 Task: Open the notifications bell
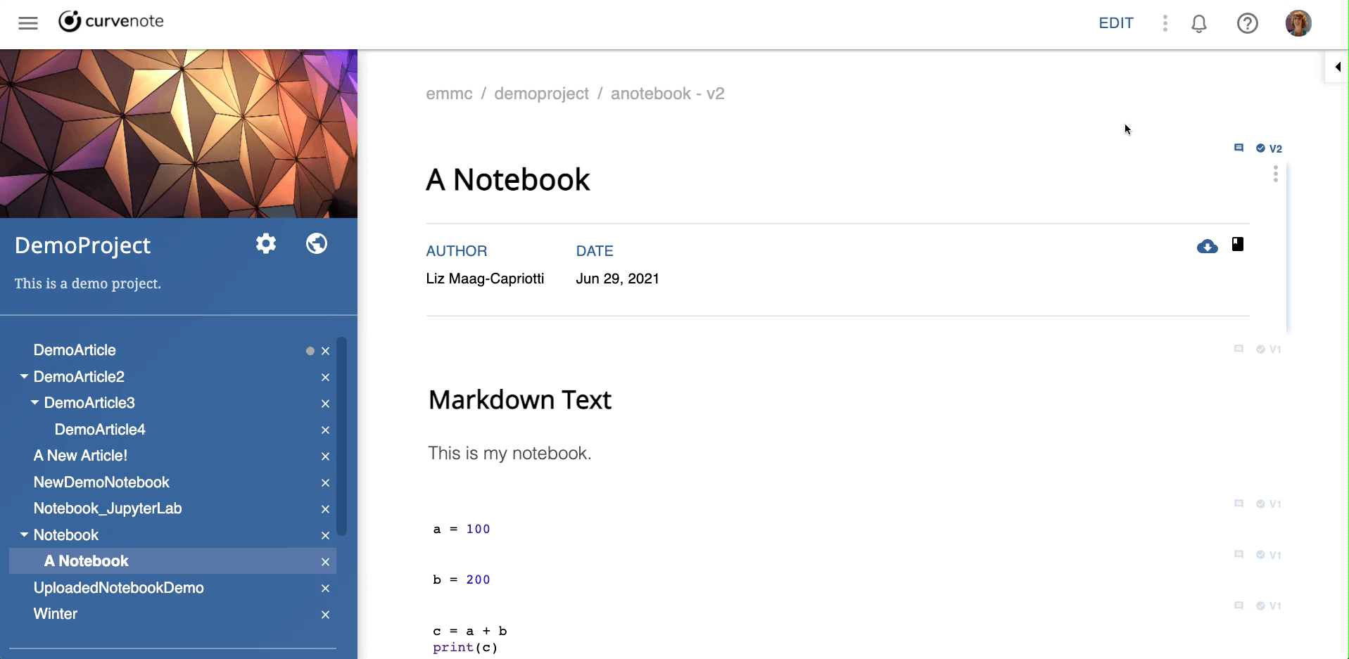point(1198,24)
